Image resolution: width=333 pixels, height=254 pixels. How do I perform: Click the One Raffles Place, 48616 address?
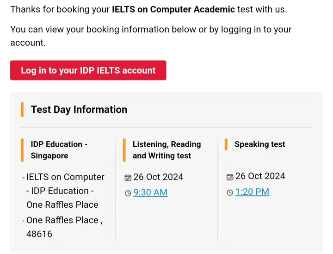(x=64, y=227)
